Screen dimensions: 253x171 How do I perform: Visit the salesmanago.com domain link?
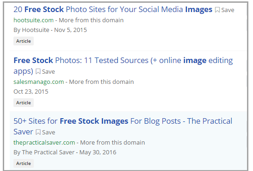pos(39,82)
